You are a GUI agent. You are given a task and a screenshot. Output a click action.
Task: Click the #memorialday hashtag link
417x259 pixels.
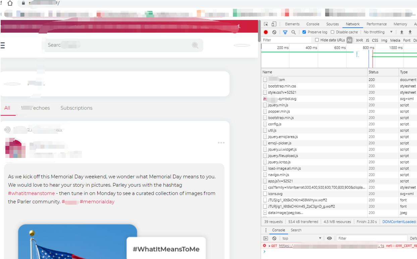pos(97,202)
